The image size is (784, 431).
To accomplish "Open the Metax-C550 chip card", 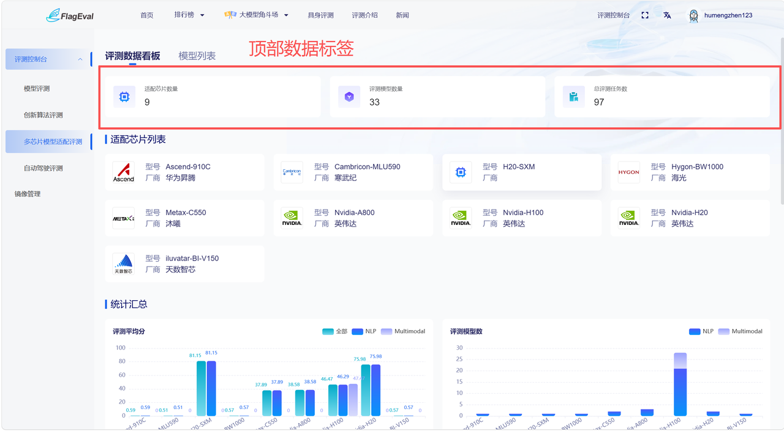I will coord(184,218).
